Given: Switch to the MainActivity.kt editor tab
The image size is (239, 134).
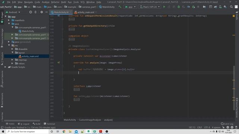Looking at the screenshot, I should click(x=61, y=12).
